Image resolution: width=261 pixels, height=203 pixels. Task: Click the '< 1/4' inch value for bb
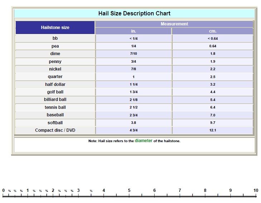pyautogui.click(x=134, y=38)
